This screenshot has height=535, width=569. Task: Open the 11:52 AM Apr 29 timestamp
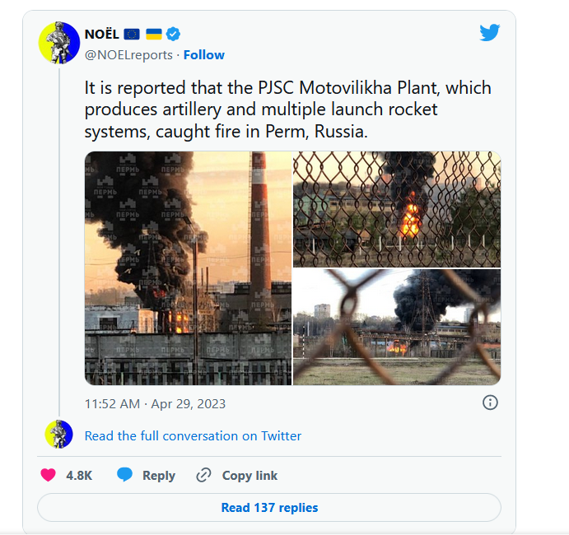click(x=155, y=403)
